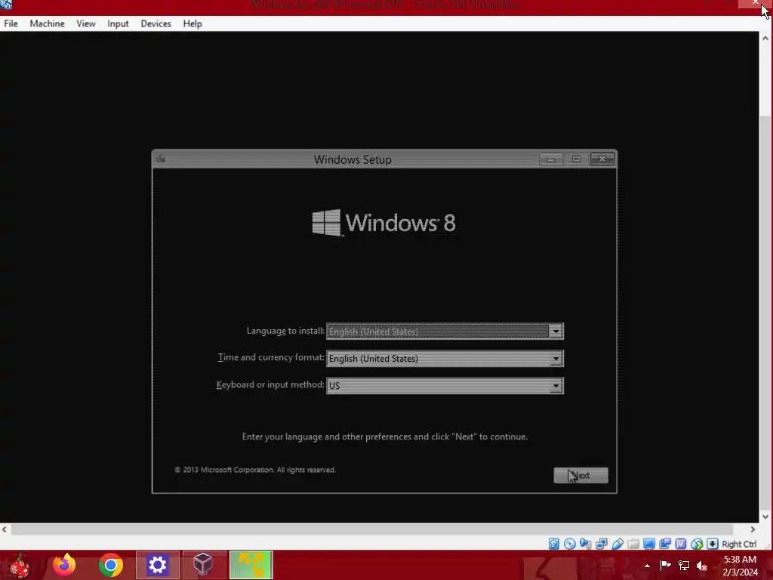Image resolution: width=773 pixels, height=580 pixels.
Task: Open the Settings gear app on taskbar
Action: pyautogui.click(x=157, y=565)
